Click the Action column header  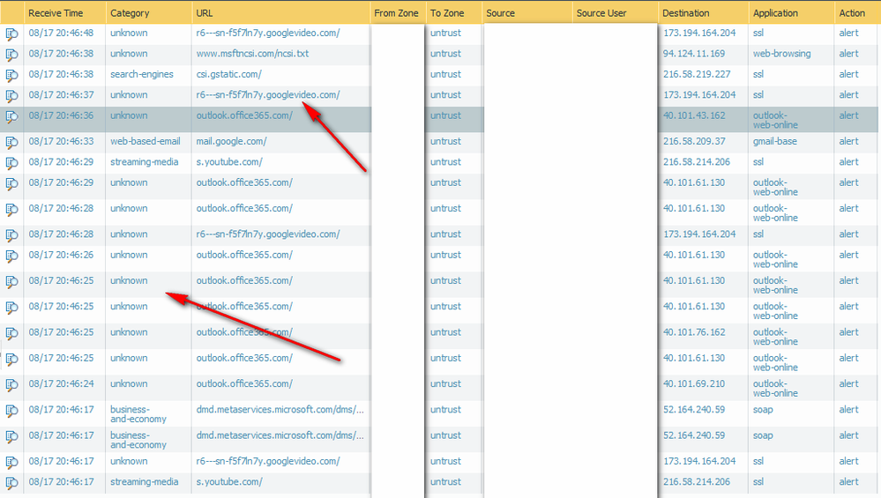click(x=852, y=13)
